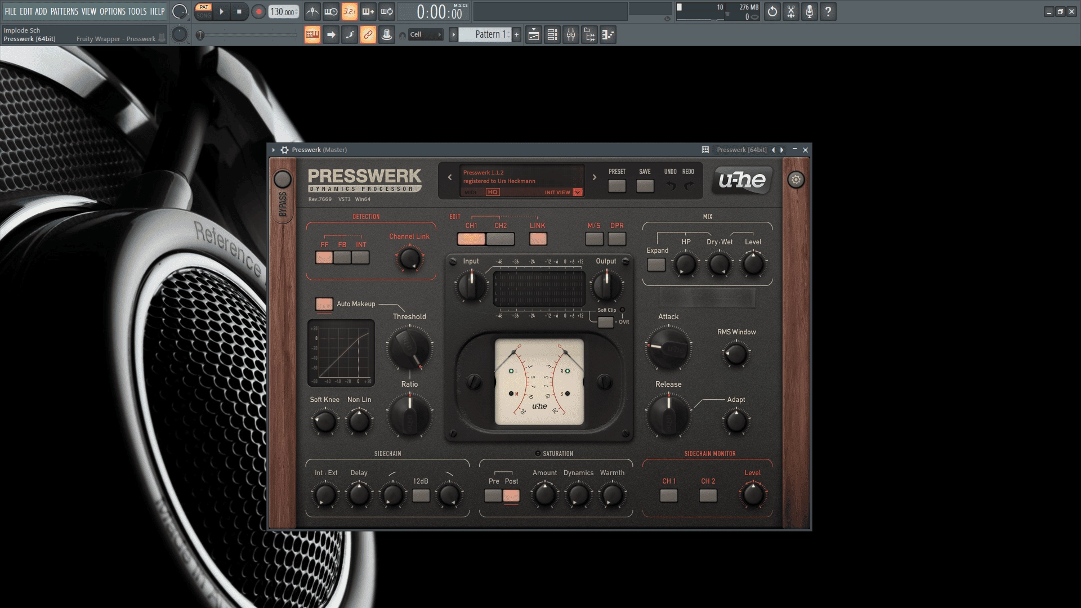Open the FILE menu

pyautogui.click(x=11, y=11)
